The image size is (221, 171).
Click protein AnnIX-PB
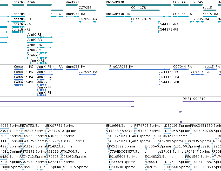tap(45, 69)
